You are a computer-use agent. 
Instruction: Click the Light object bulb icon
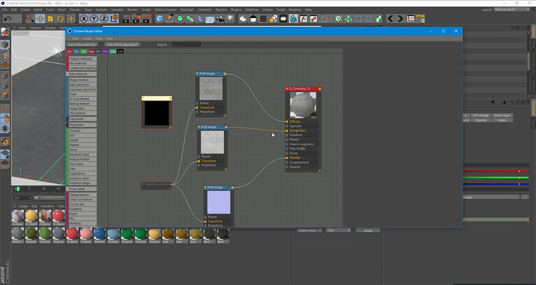[230, 19]
